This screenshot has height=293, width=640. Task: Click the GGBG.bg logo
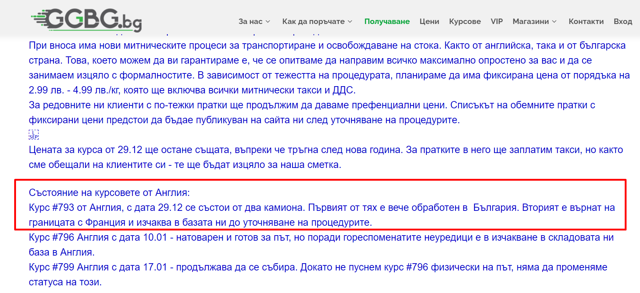pyautogui.click(x=87, y=20)
